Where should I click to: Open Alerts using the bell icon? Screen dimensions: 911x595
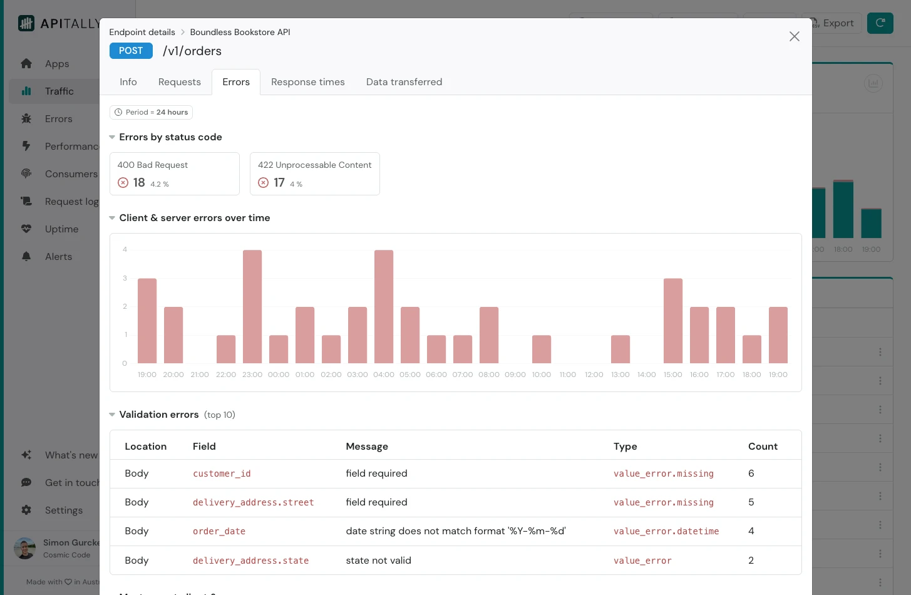pos(26,257)
